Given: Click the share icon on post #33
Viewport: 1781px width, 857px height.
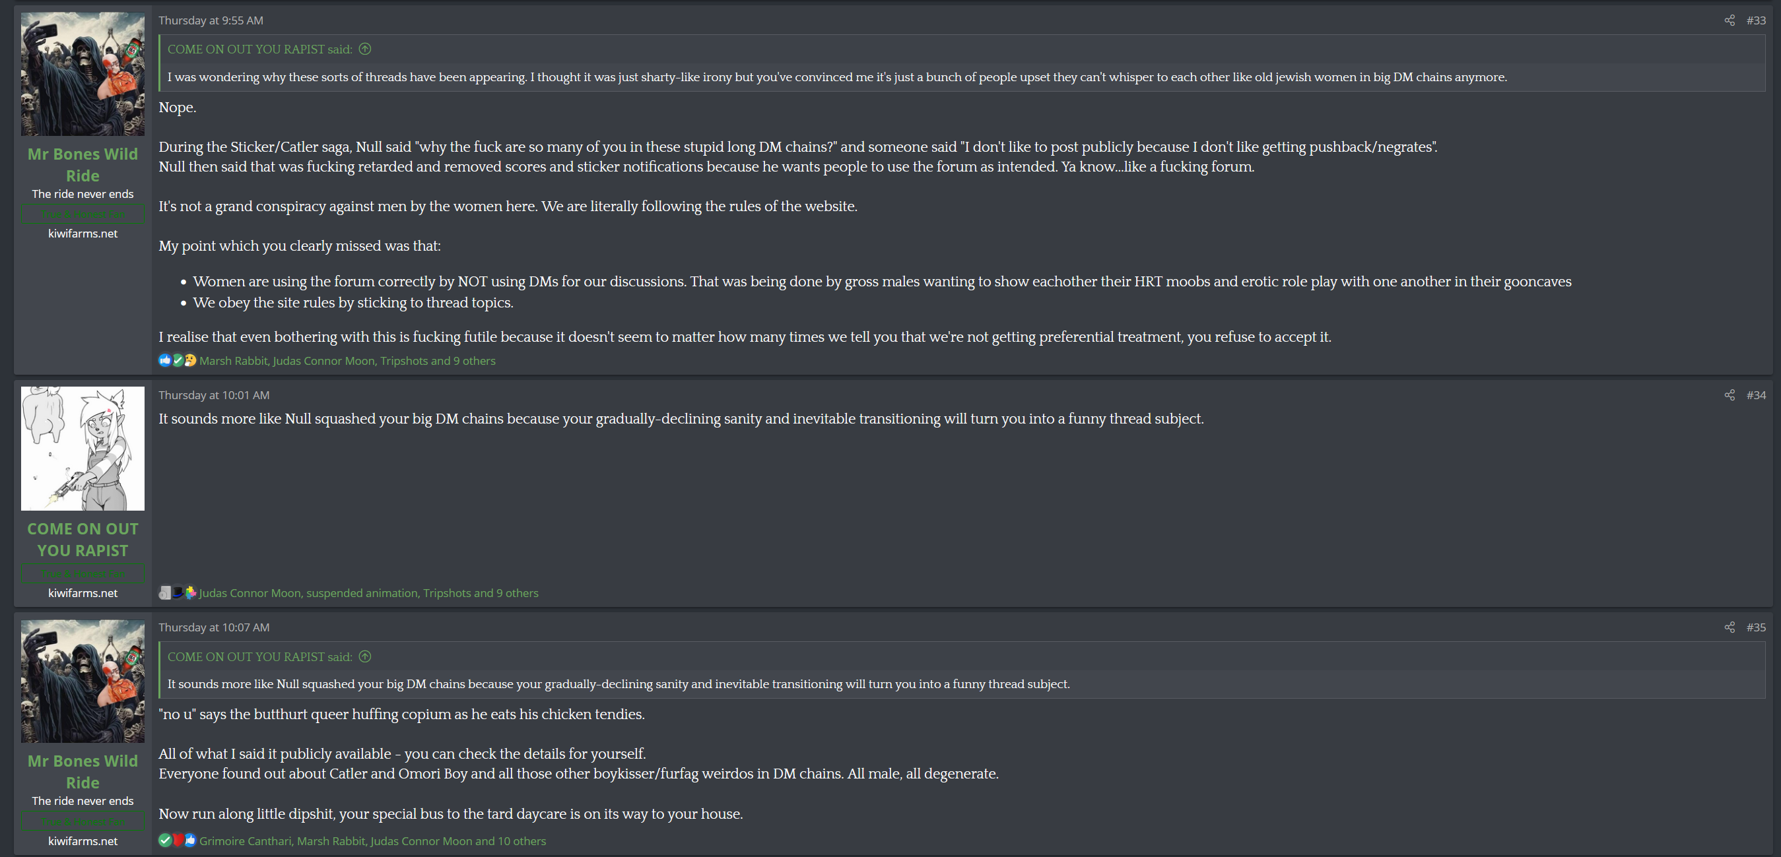Looking at the screenshot, I should pyautogui.click(x=1729, y=20).
